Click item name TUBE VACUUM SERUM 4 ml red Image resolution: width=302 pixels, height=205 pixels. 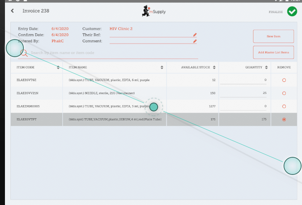click(115, 119)
